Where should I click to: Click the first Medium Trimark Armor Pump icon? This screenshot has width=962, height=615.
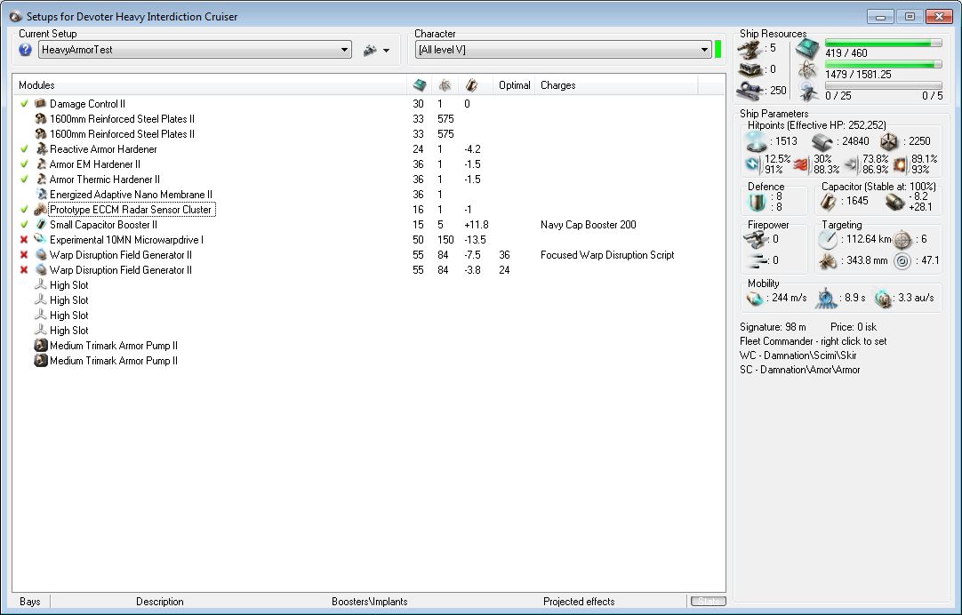(41, 345)
